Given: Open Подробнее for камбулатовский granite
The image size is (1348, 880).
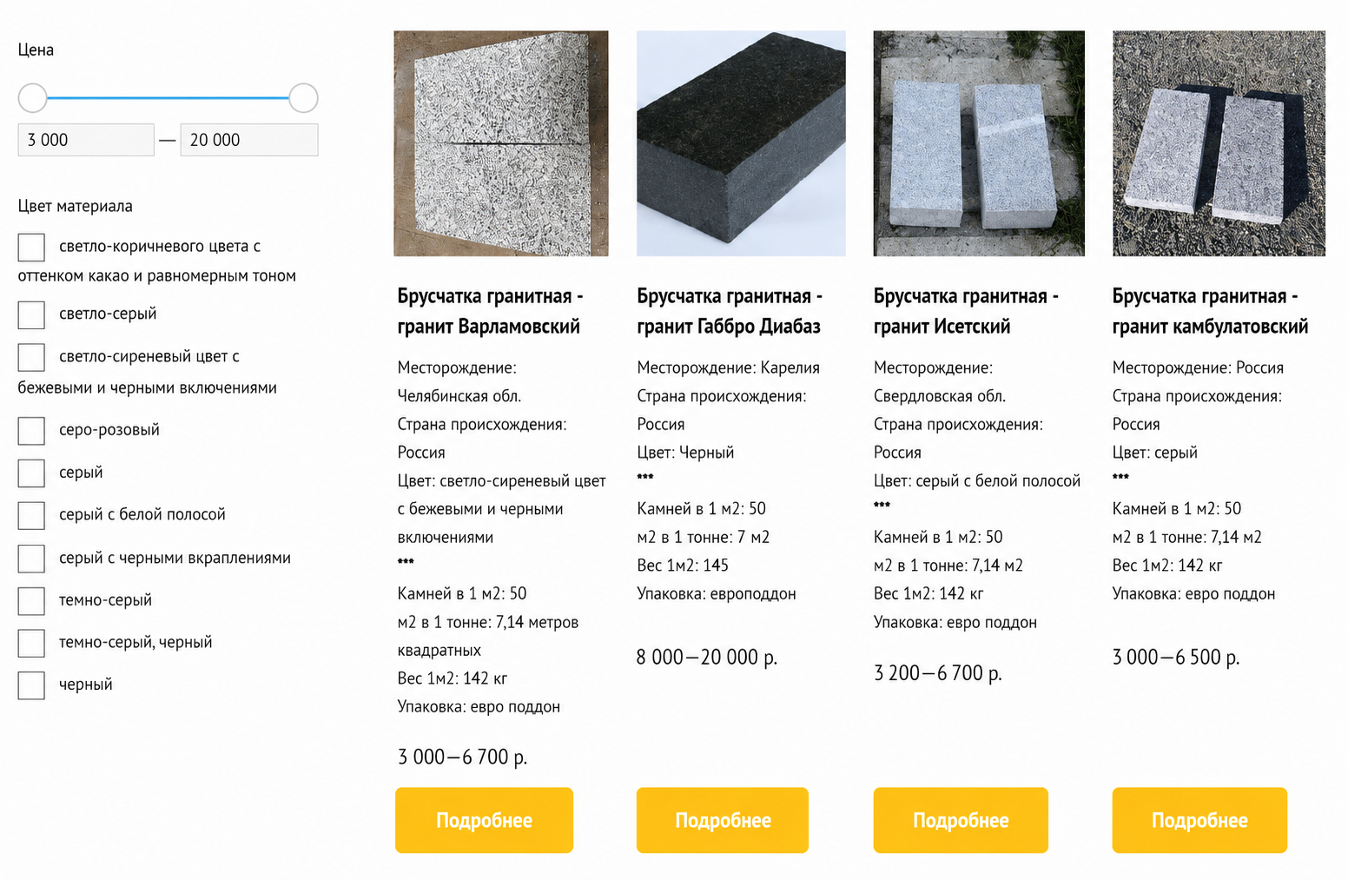Looking at the screenshot, I should (1199, 820).
